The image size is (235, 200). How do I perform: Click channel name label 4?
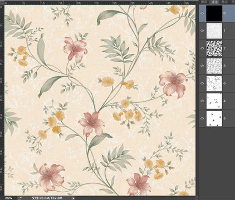224,101
